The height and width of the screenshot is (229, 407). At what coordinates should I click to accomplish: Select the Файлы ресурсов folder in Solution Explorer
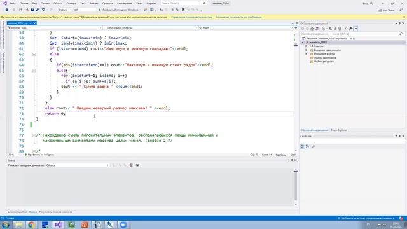point(324,62)
